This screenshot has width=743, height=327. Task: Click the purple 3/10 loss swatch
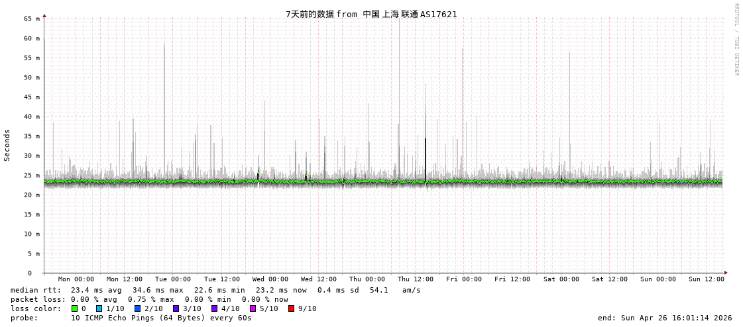176,308
